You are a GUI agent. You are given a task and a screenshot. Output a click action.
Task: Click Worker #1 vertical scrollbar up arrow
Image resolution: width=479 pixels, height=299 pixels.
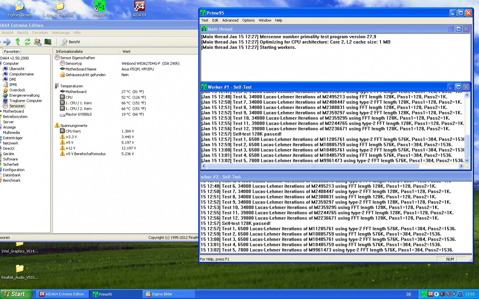tap(467, 95)
